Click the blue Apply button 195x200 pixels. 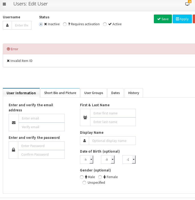[x=182, y=19]
